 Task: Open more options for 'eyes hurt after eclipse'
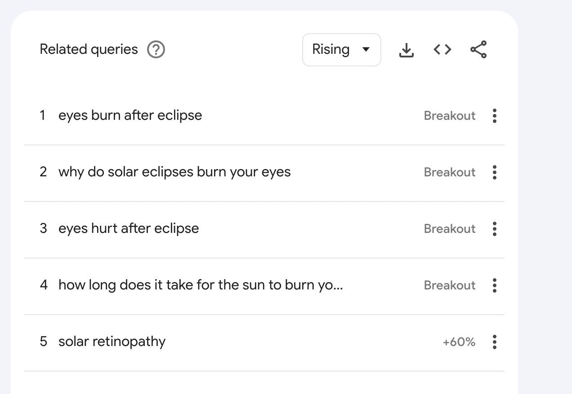[x=495, y=229]
